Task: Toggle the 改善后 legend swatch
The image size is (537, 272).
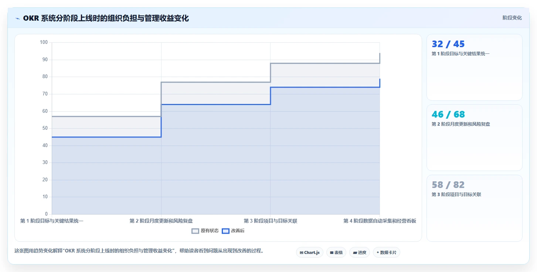Action: 225,231
